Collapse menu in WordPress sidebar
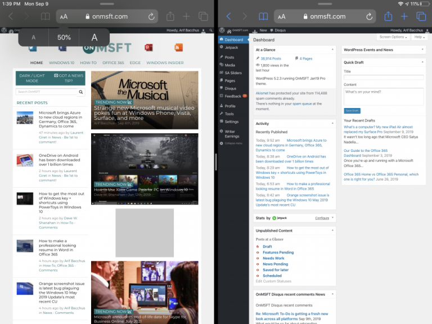The height and width of the screenshot is (324, 432). (233, 143)
